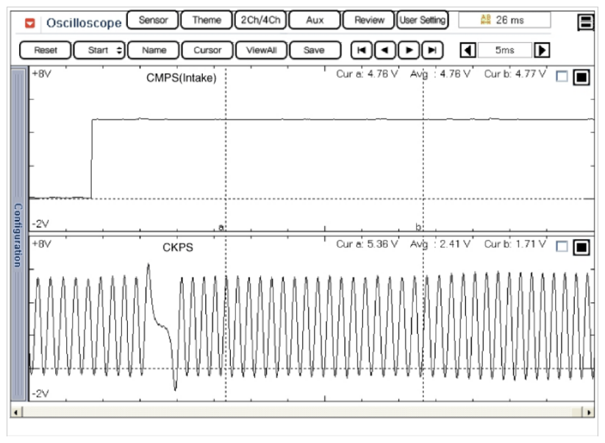Decrease the 5ms time base
The image size is (605, 443).
point(468,50)
